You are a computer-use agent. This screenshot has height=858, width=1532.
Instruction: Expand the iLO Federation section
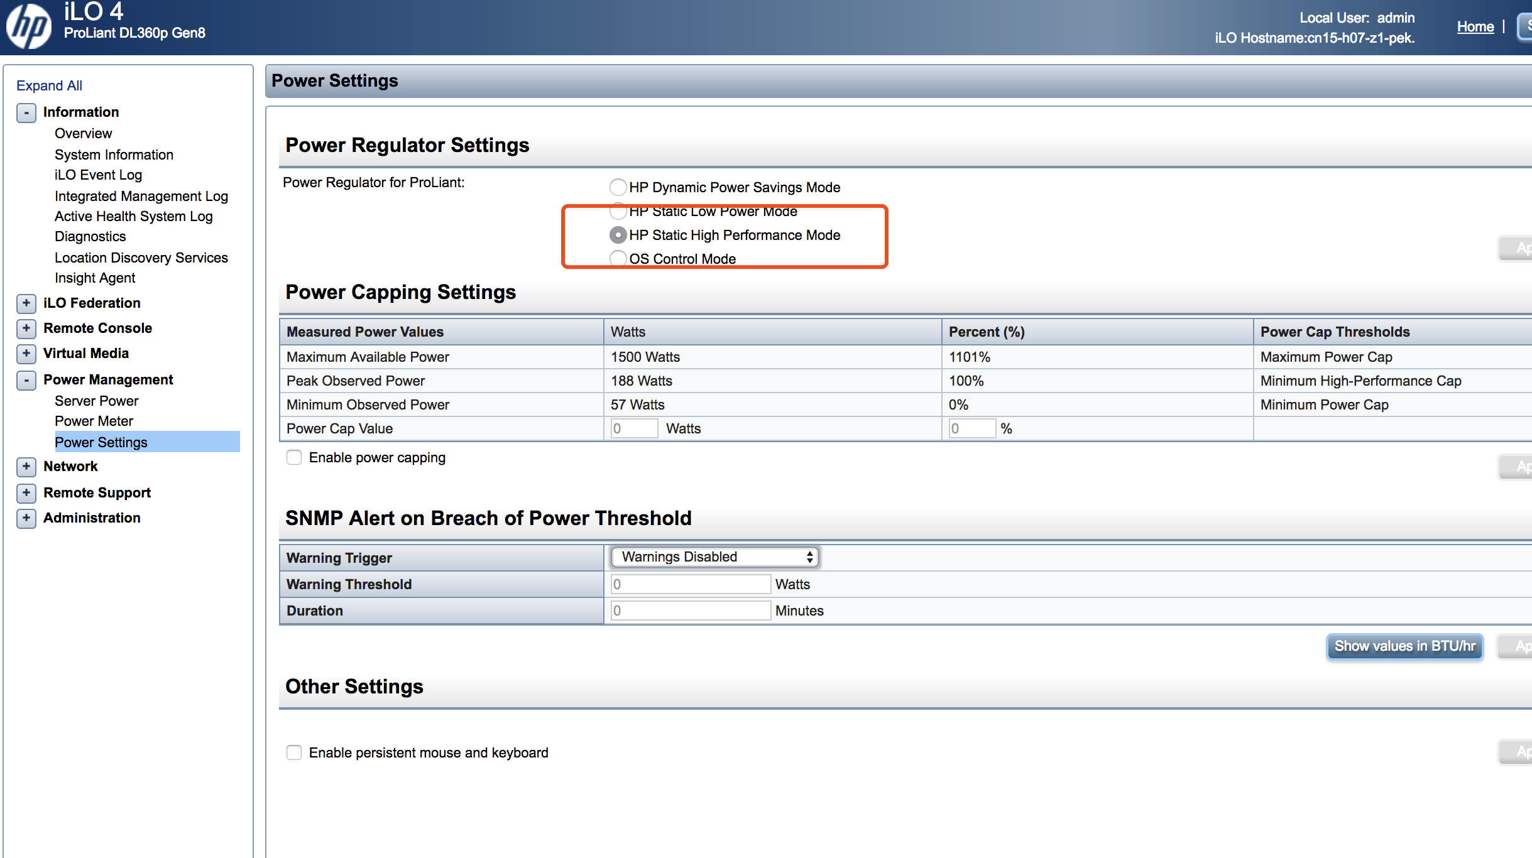click(26, 303)
